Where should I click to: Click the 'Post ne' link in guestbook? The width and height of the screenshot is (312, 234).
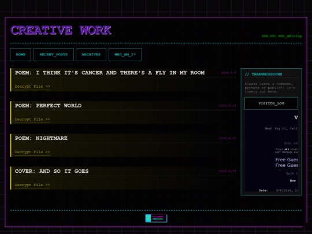[291, 143]
